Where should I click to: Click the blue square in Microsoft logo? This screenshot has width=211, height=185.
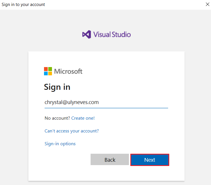tap(46, 73)
